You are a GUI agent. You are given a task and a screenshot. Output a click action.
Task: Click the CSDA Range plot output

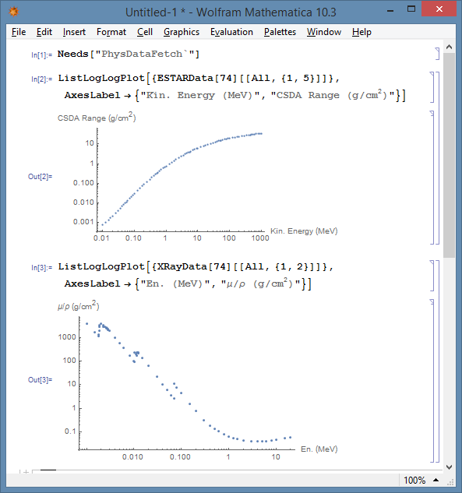coord(198,178)
